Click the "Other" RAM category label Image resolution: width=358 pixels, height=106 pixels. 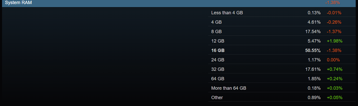click(217, 98)
